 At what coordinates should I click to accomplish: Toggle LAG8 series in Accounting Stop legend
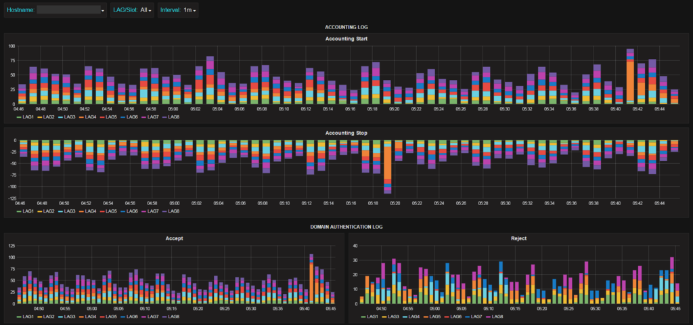(x=170, y=211)
